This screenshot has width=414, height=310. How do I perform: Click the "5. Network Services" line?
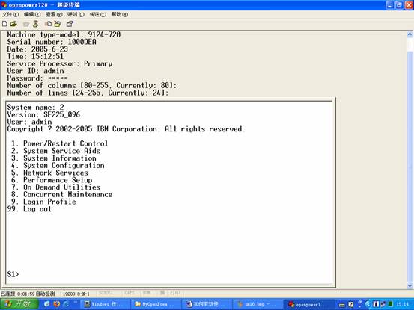coord(49,173)
